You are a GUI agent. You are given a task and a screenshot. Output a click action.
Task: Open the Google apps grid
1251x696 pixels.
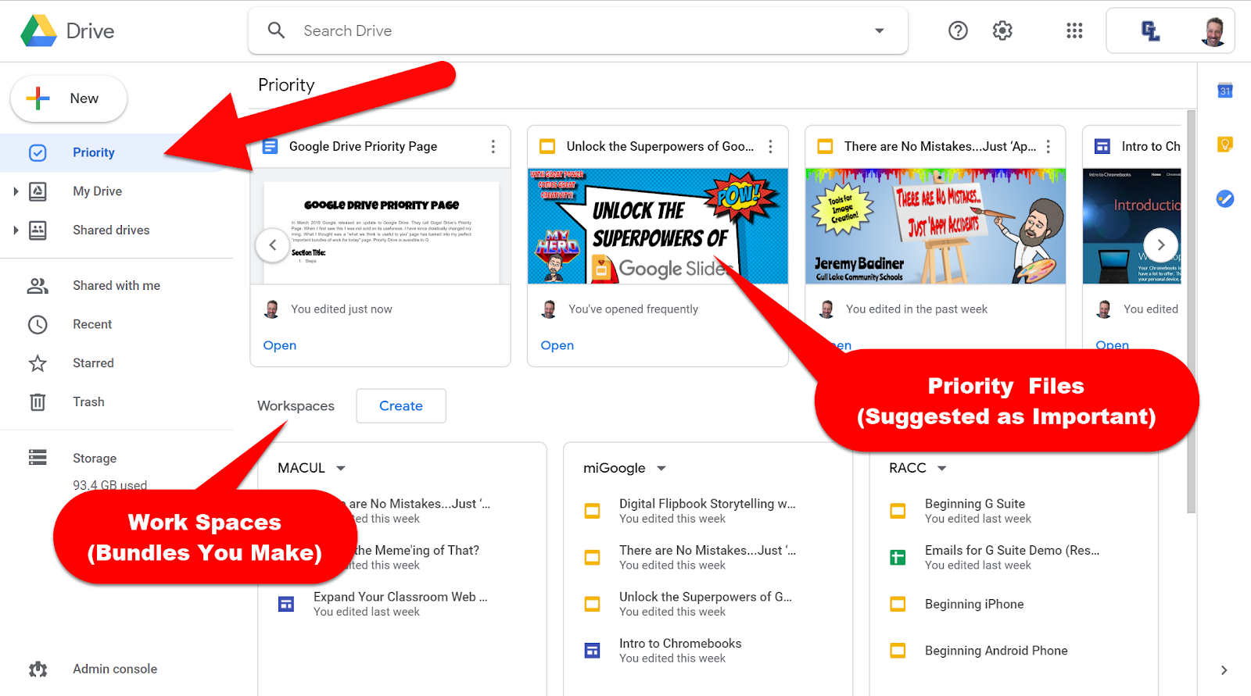tap(1074, 30)
